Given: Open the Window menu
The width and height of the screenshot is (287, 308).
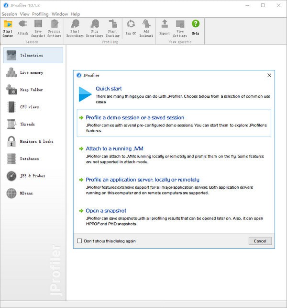Looking at the screenshot, I should click(60, 14).
